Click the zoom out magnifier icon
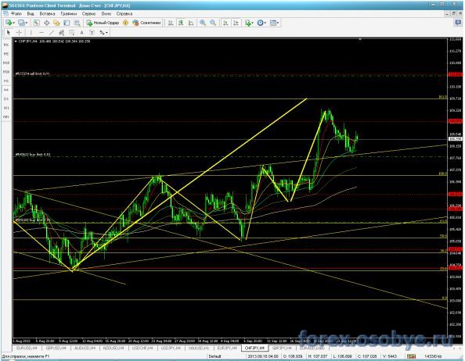Screen dimensions: 465x361 [x=213, y=23]
